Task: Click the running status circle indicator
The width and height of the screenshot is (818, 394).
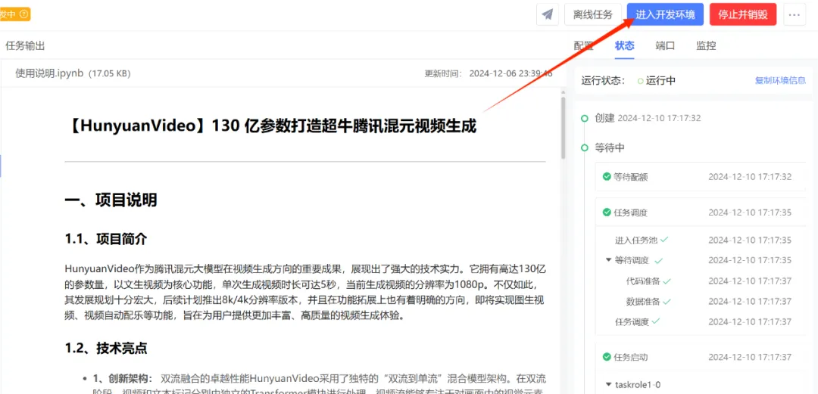Action: pyautogui.click(x=640, y=81)
